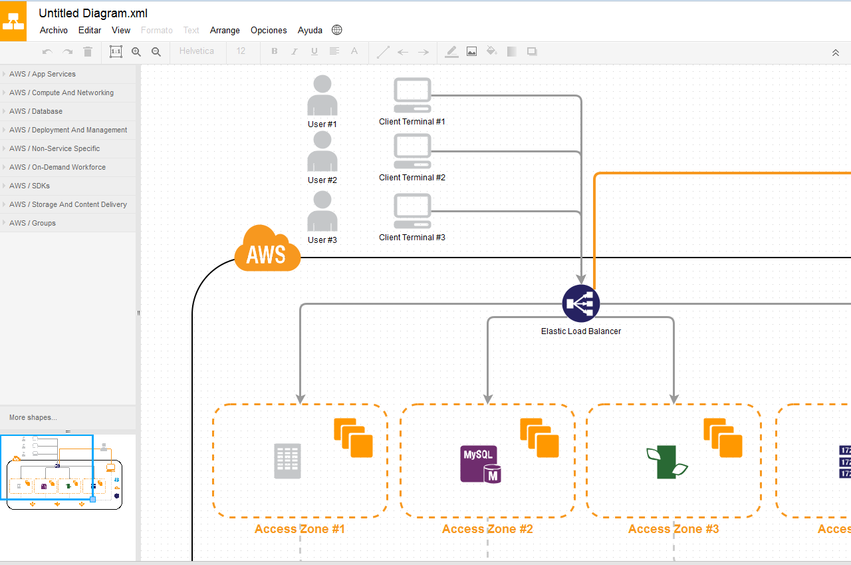Select the Zoom Out tool
The width and height of the screenshot is (851, 565).
click(156, 51)
